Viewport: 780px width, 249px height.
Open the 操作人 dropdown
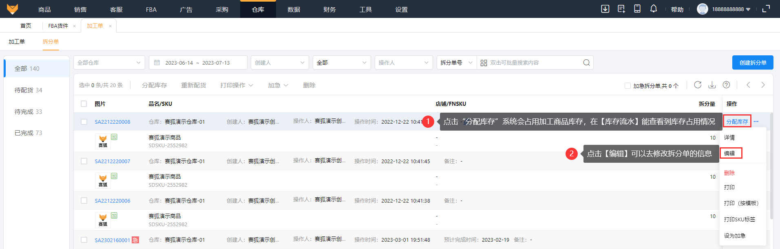click(x=404, y=63)
